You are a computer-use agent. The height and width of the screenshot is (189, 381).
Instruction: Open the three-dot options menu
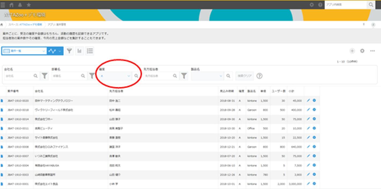point(372,51)
